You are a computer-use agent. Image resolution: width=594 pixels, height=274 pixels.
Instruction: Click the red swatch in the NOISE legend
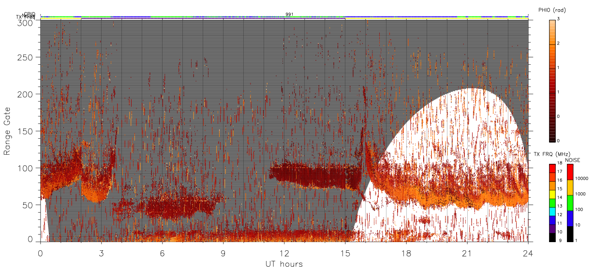(x=570, y=172)
